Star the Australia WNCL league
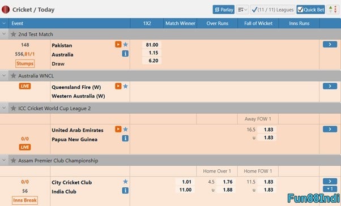The image size is (341, 206). coord(14,76)
